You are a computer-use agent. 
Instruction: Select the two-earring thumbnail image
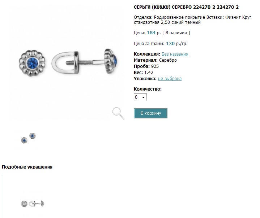[x=28, y=138]
